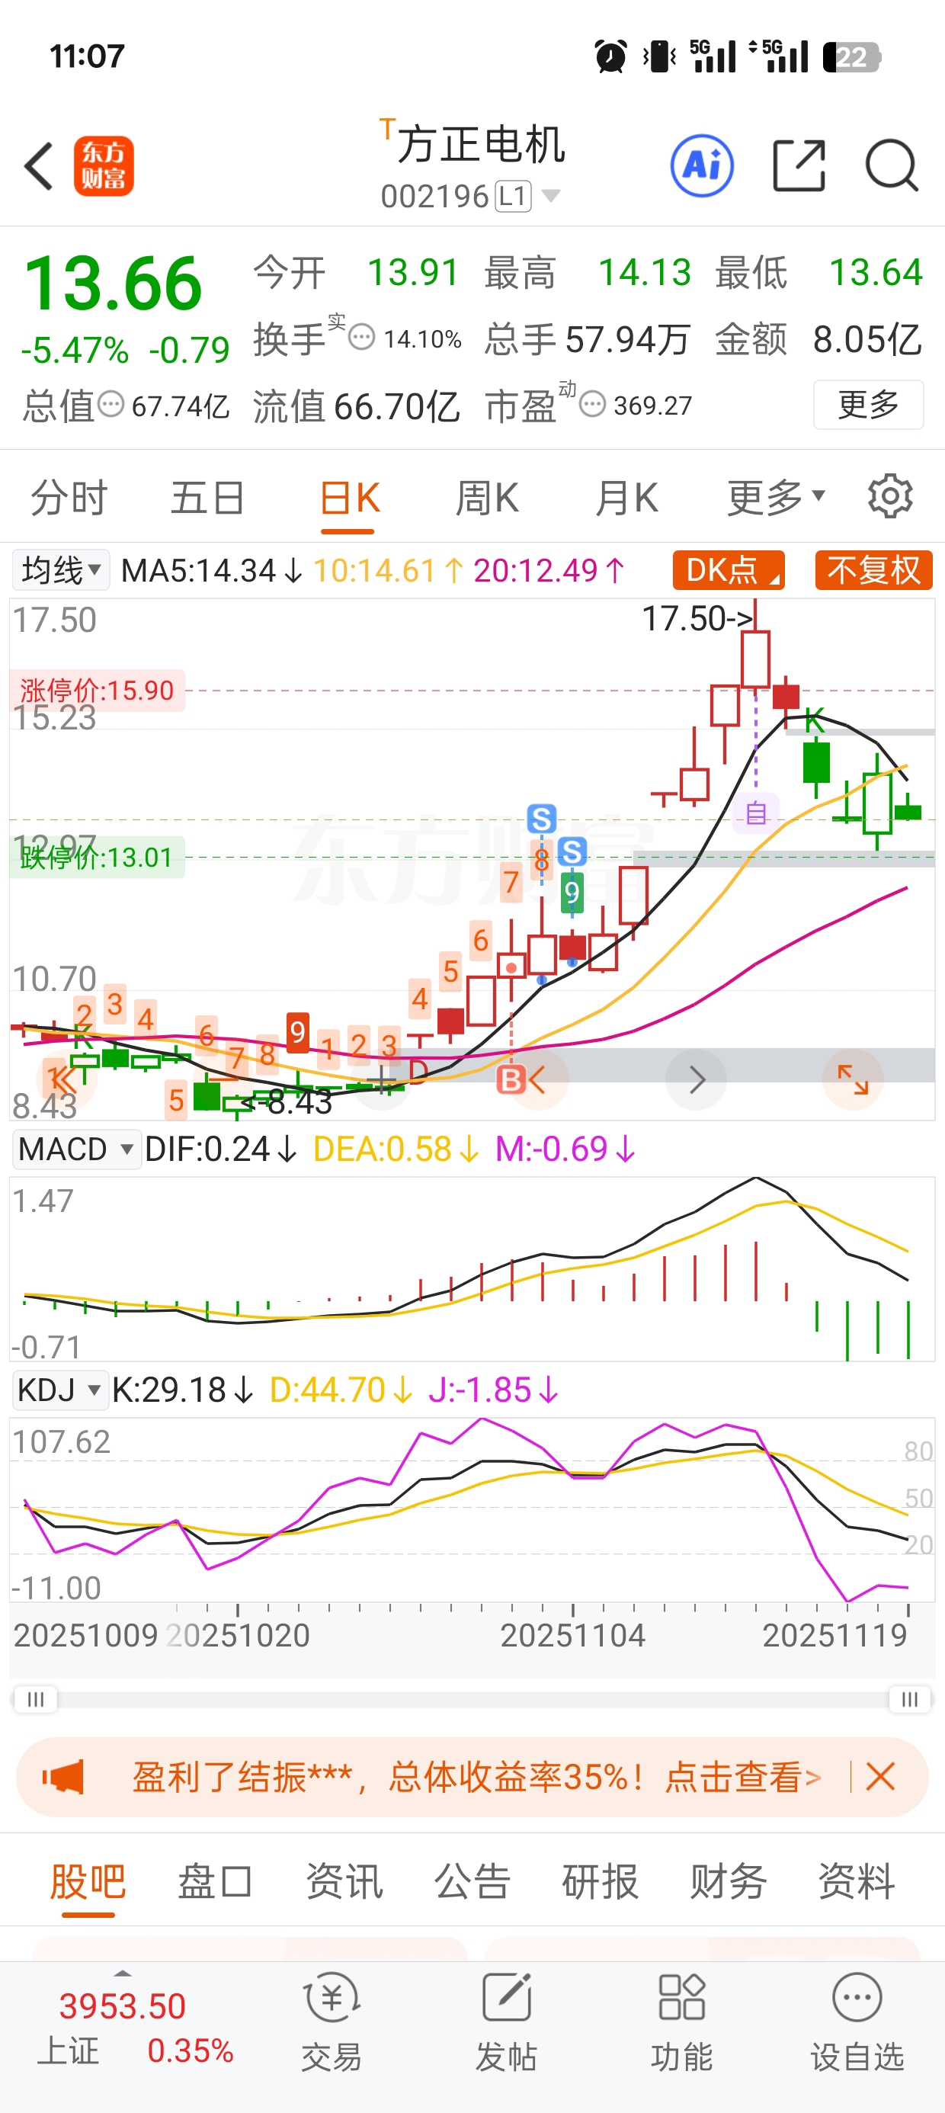Switch to 五日 tab
The height and width of the screenshot is (2113, 945).
click(207, 497)
